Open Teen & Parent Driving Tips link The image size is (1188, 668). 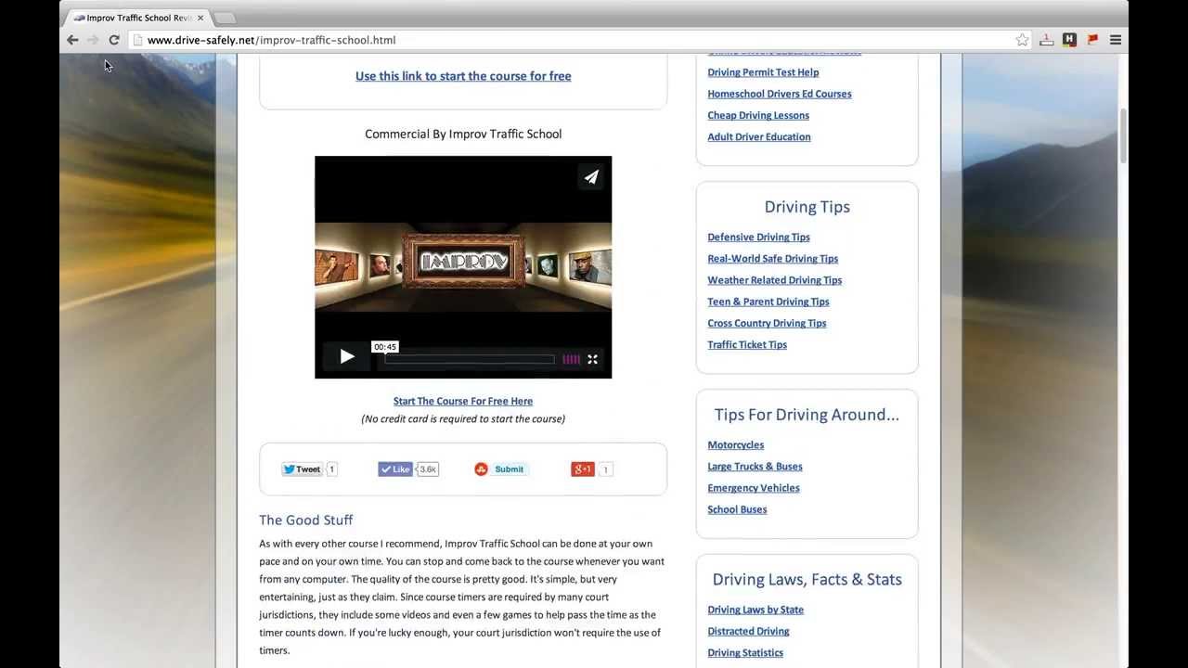(768, 302)
